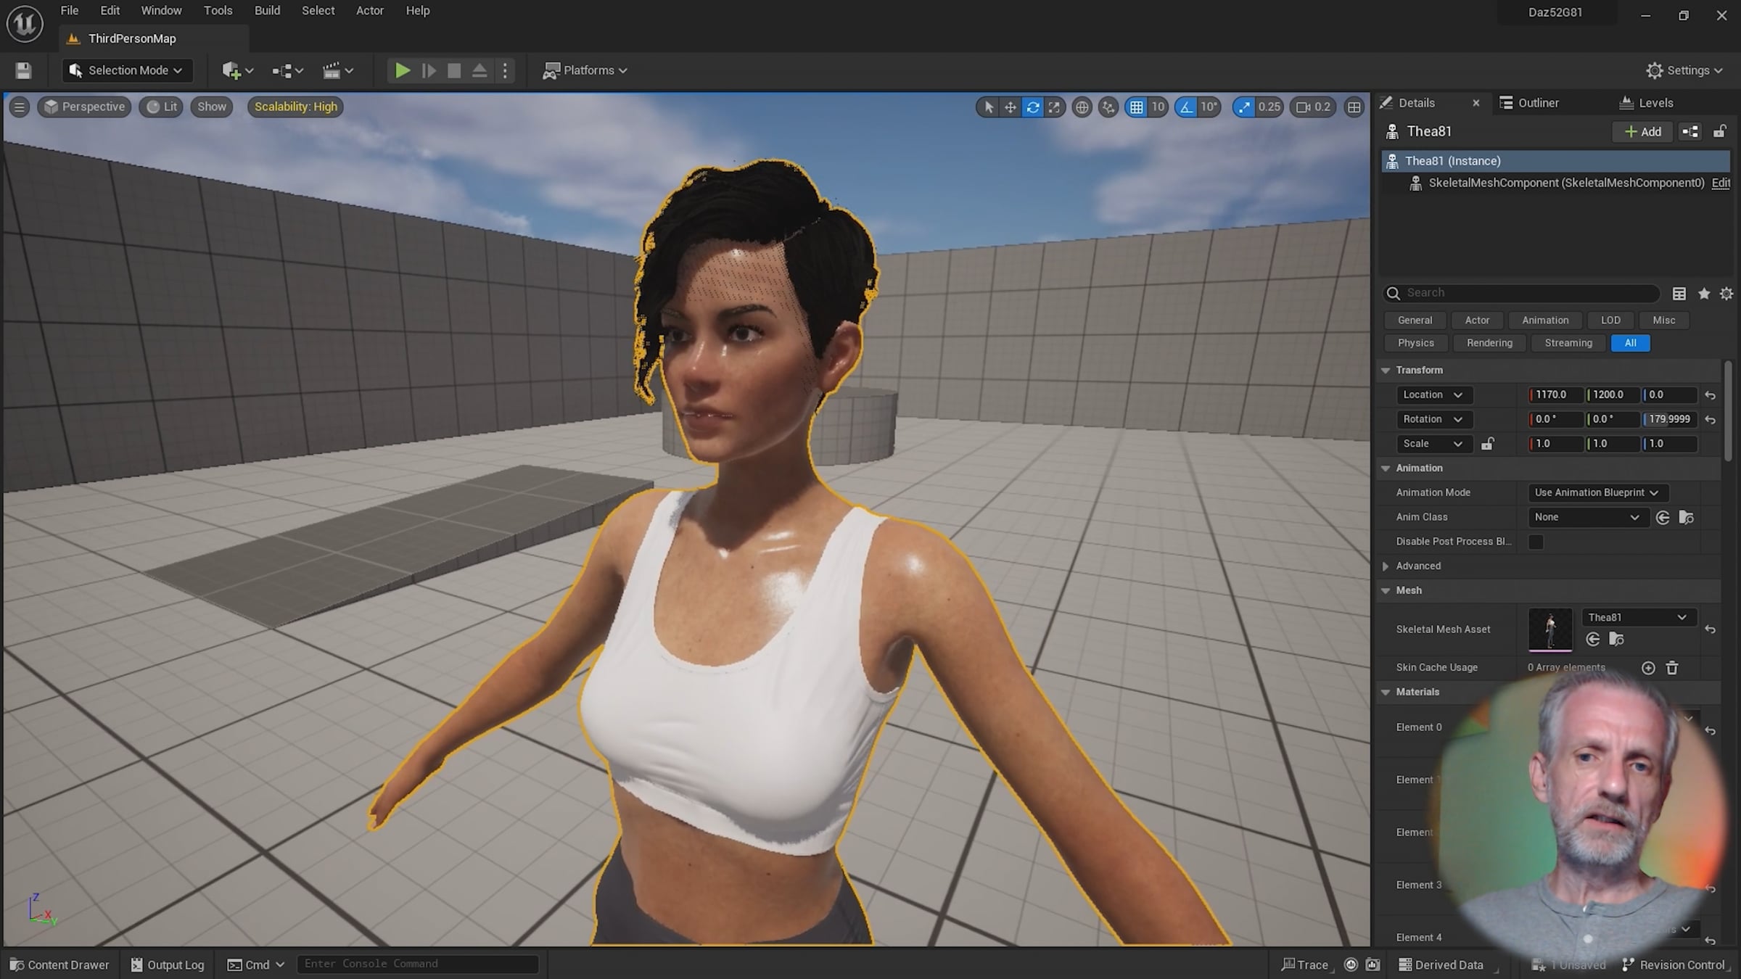1741x979 pixels.
Task: Click the Play in editor button
Action: click(x=402, y=70)
